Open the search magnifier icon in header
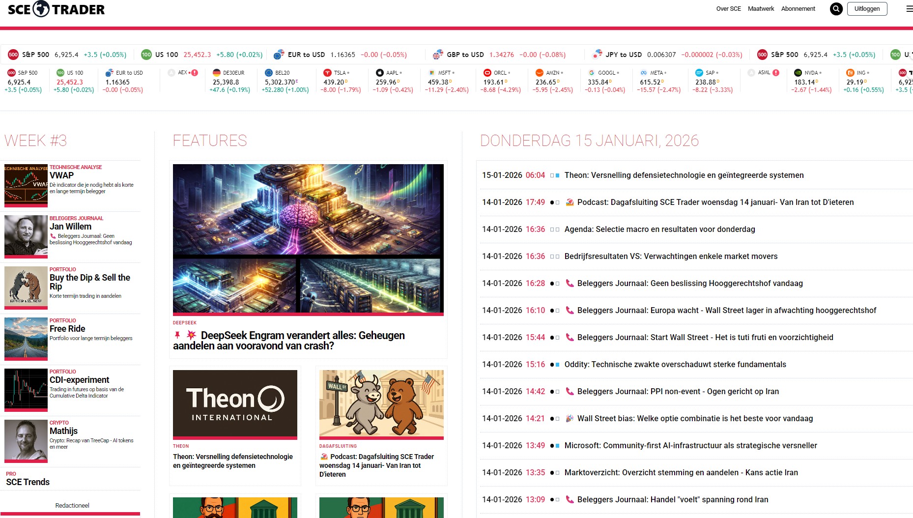This screenshot has width=913, height=518. click(x=836, y=9)
